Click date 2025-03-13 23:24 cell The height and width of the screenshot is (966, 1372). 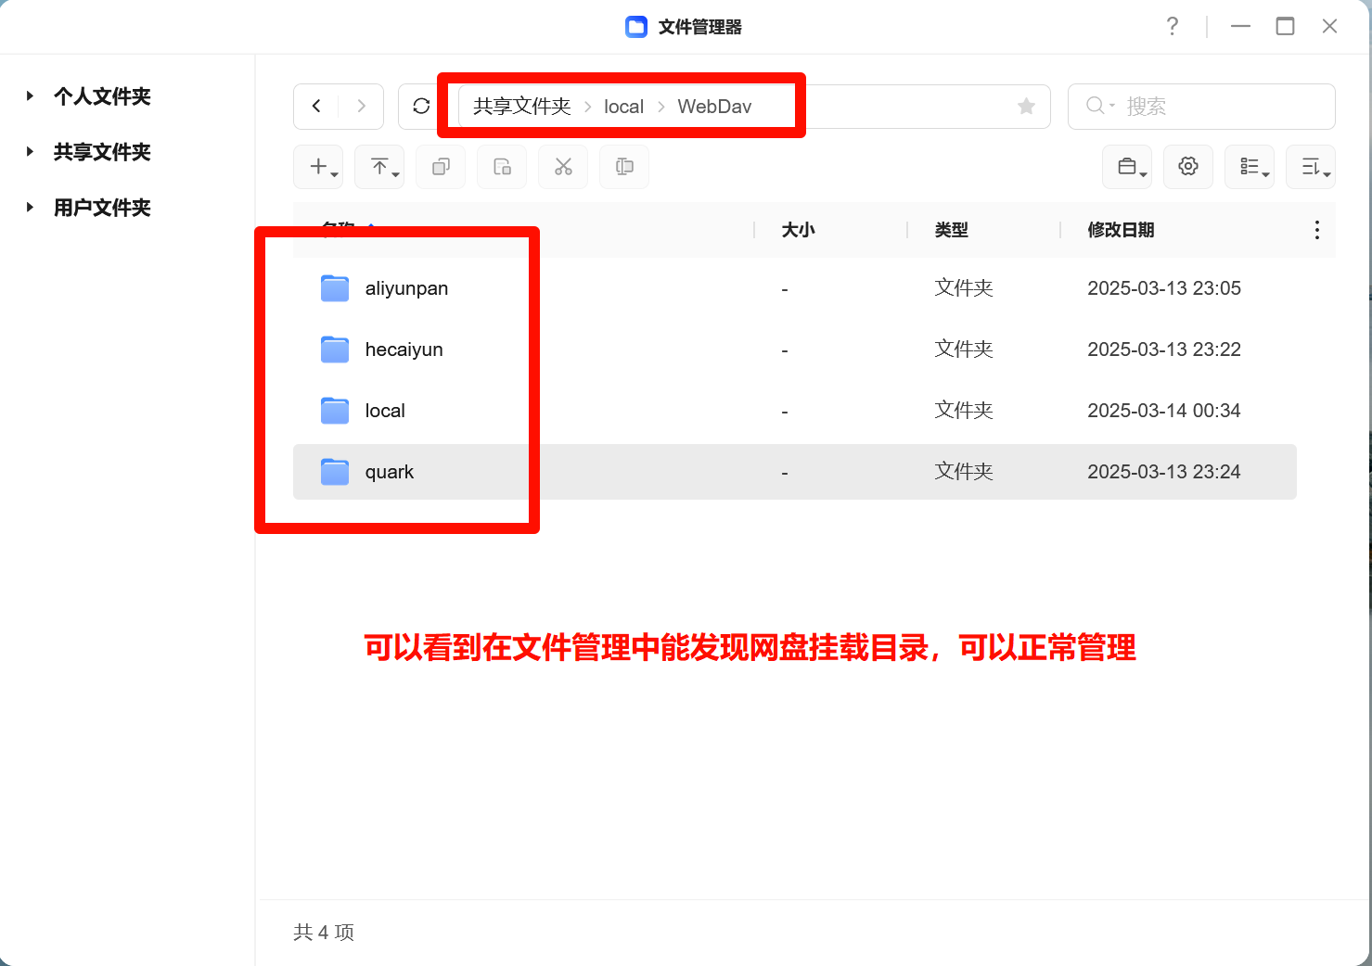pos(1164,472)
